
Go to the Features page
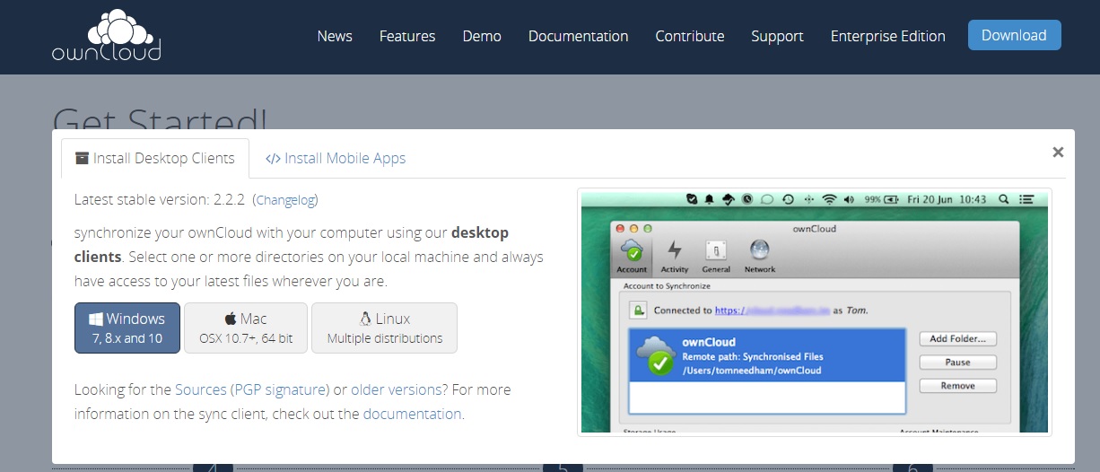[x=407, y=36]
